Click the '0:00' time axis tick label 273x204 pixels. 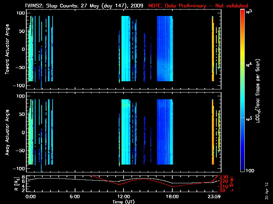[x=31, y=197]
